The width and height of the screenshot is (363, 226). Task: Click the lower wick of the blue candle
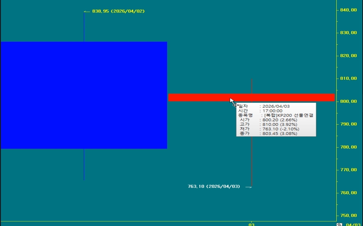84,164
